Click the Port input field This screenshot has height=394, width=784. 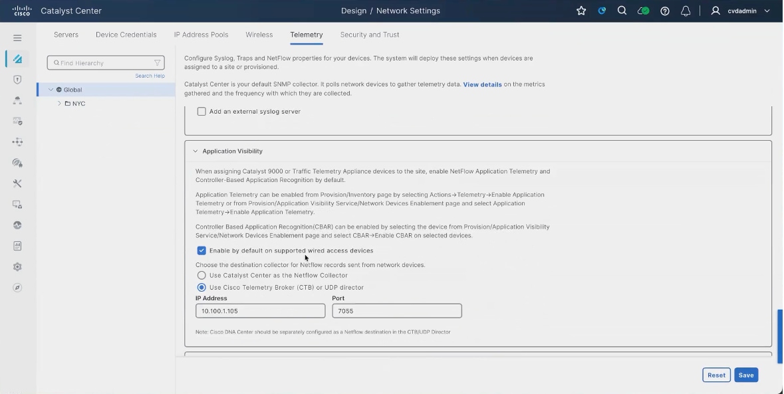(397, 310)
